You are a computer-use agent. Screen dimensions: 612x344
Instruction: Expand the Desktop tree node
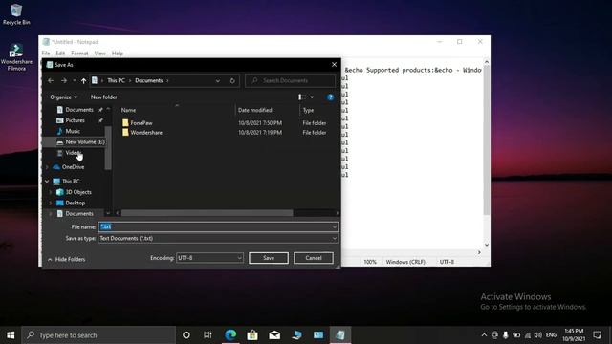(51, 204)
